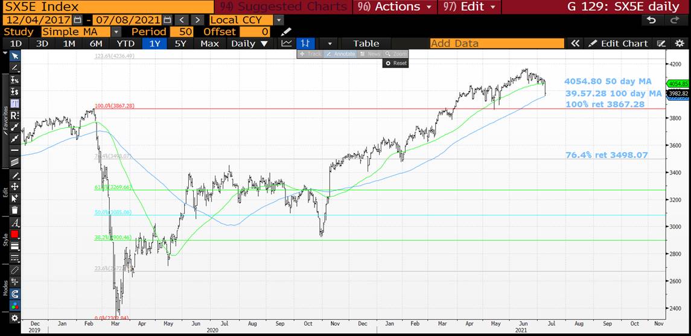Open the line thickness style picker
The image size is (691, 336).
[x=14, y=246]
